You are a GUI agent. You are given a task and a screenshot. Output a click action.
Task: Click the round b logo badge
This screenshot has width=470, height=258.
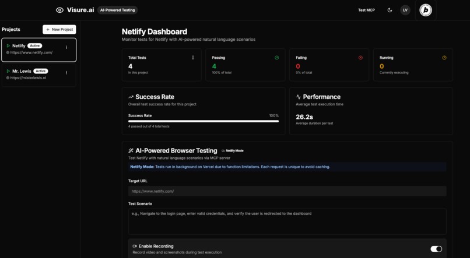coord(426,10)
